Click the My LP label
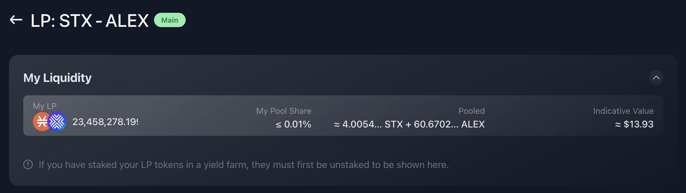Image resolution: width=686 pixels, height=193 pixels. point(44,106)
